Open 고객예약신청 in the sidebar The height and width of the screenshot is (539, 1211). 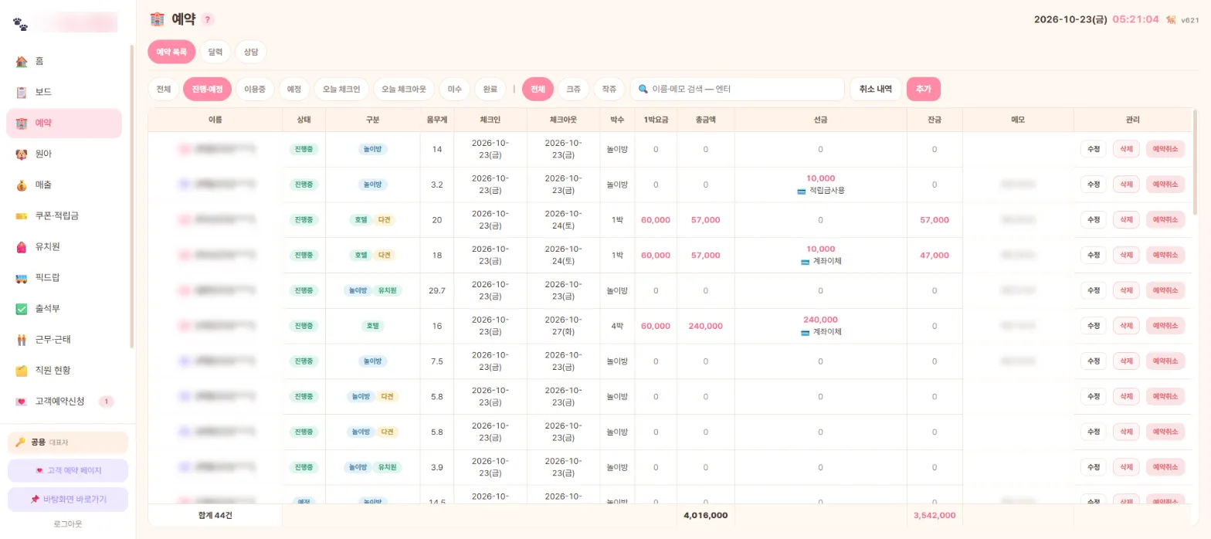click(x=64, y=401)
